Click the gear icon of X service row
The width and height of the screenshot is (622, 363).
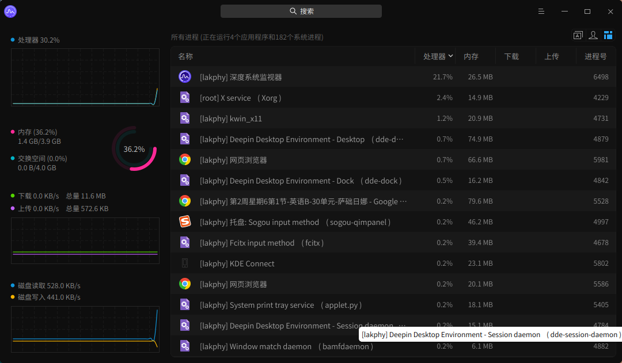pyautogui.click(x=185, y=98)
